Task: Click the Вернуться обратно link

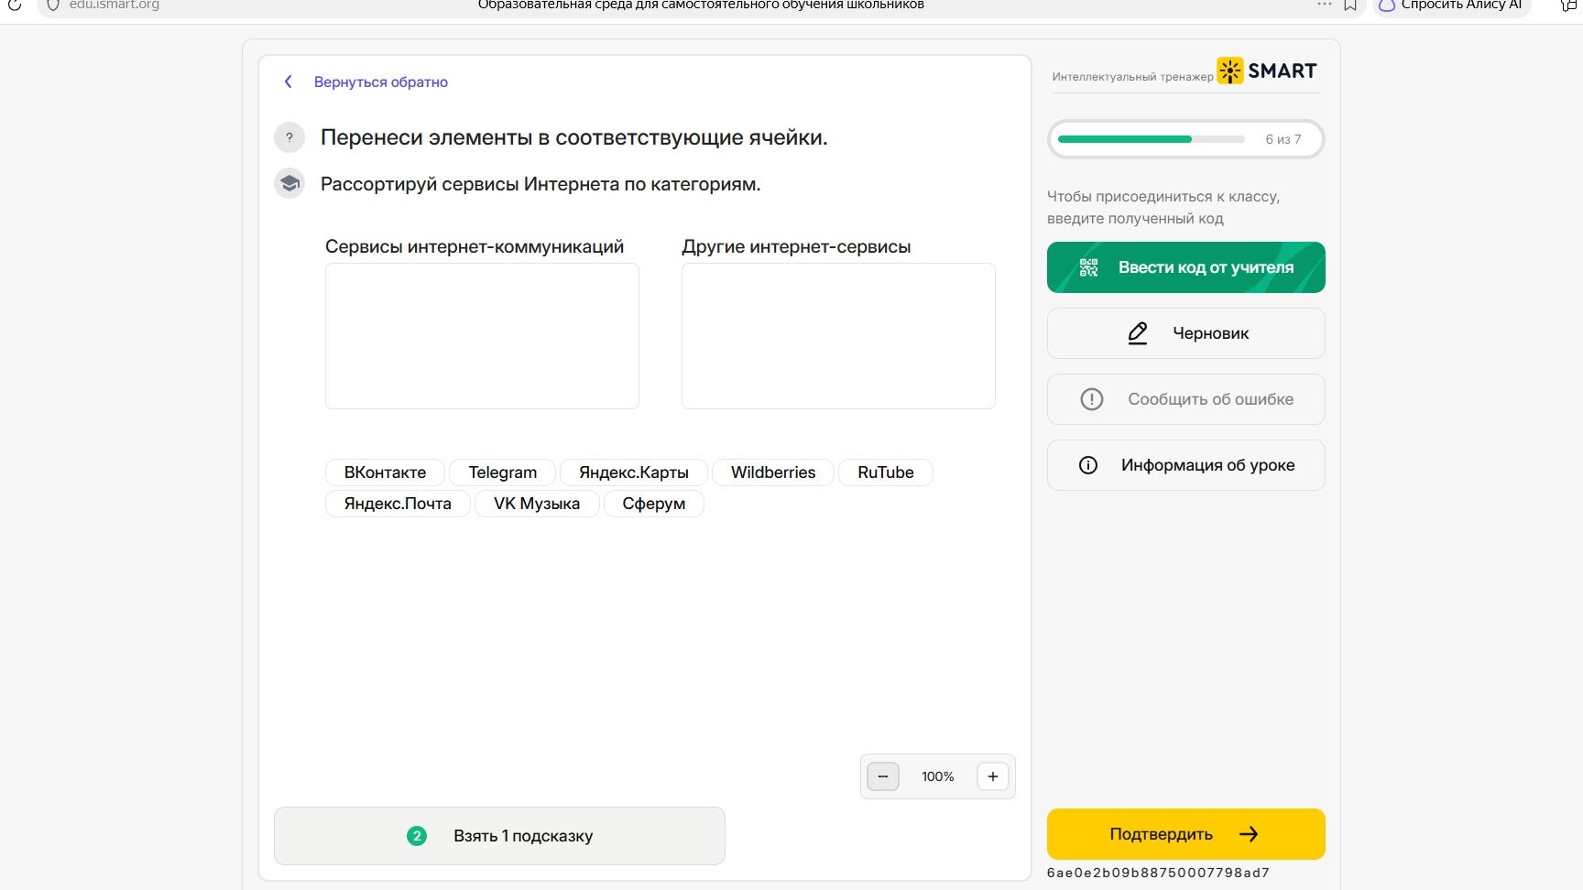Action: pyautogui.click(x=380, y=81)
